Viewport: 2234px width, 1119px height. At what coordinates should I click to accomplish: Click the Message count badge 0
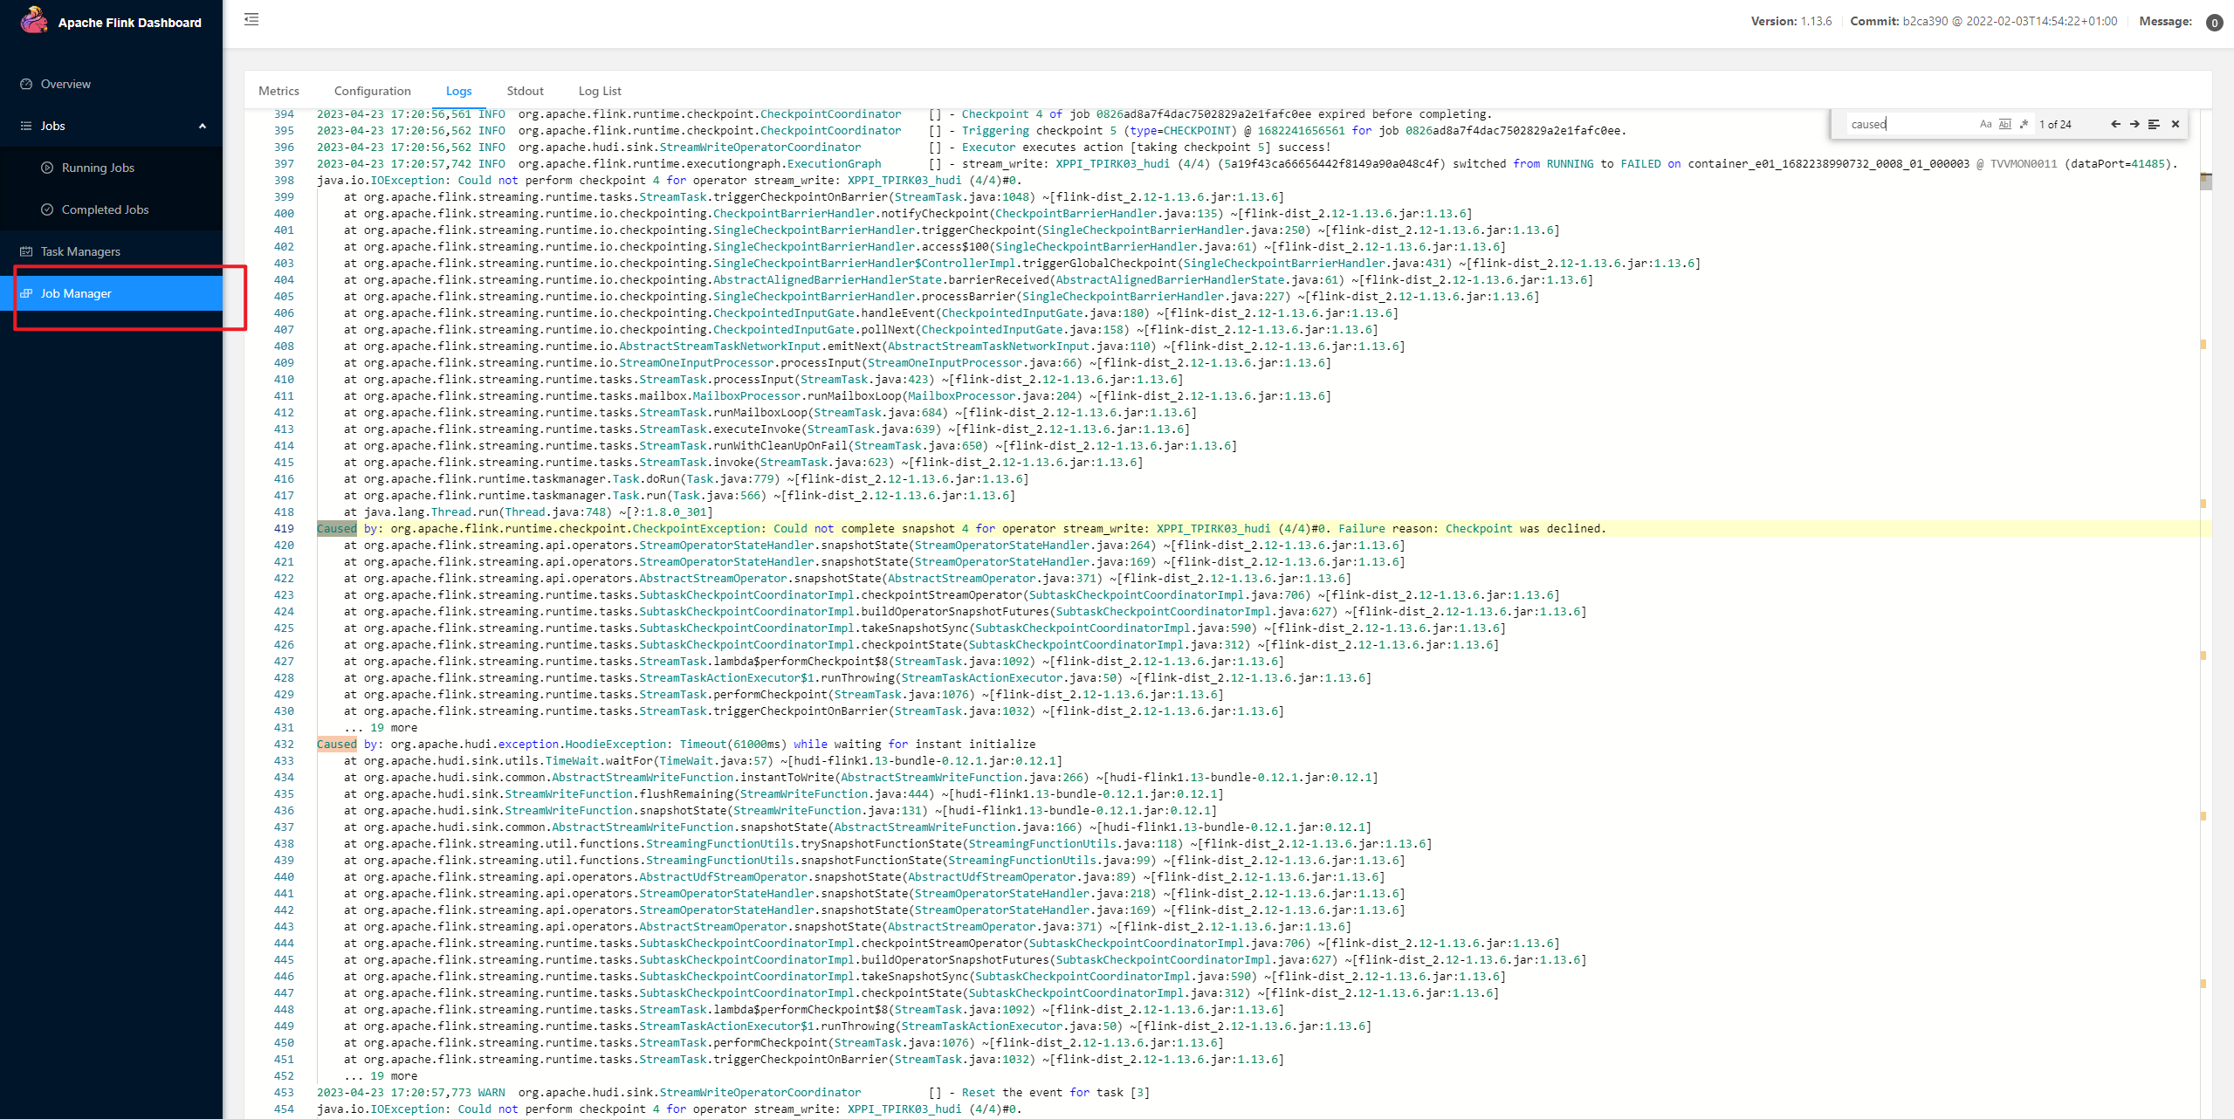pos(2214,23)
